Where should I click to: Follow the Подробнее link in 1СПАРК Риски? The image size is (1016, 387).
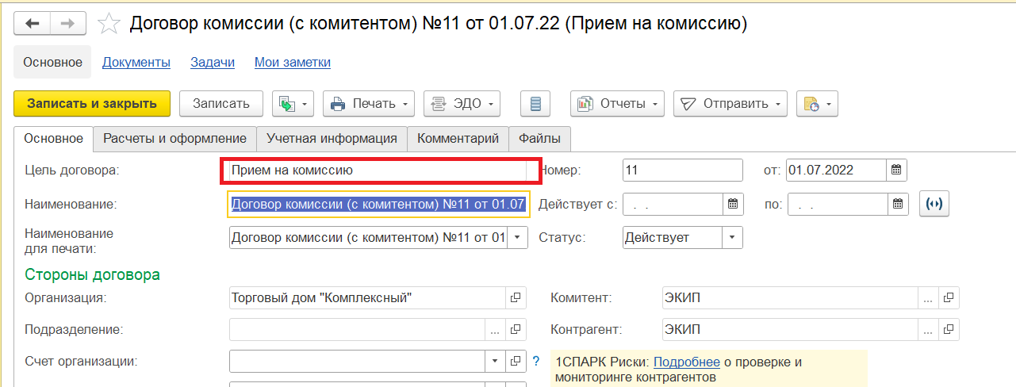point(687,362)
